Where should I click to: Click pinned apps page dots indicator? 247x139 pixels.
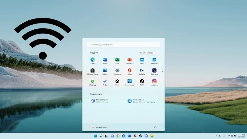163,72
